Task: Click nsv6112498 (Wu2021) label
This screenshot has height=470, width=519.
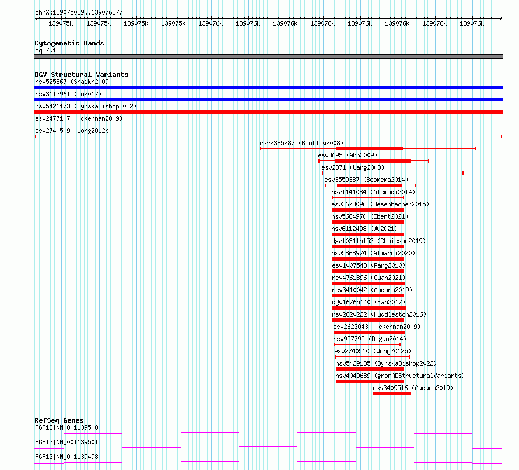Action: click(364, 229)
